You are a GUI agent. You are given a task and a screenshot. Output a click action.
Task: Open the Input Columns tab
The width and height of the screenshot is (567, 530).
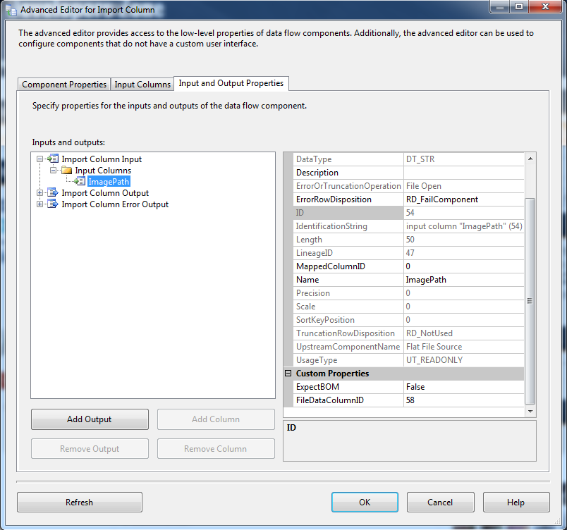point(142,84)
